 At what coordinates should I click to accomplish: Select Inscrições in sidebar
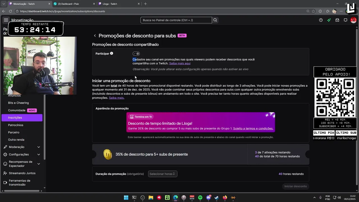point(22,118)
